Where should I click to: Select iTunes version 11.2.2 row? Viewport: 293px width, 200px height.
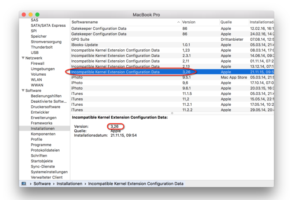click(172, 110)
